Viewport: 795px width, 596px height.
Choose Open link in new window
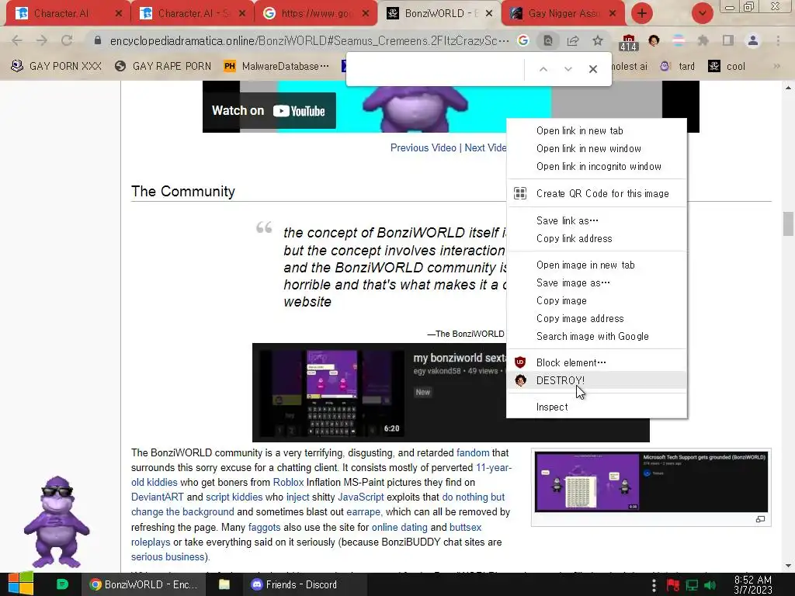pyautogui.click(x=597, y=148)
